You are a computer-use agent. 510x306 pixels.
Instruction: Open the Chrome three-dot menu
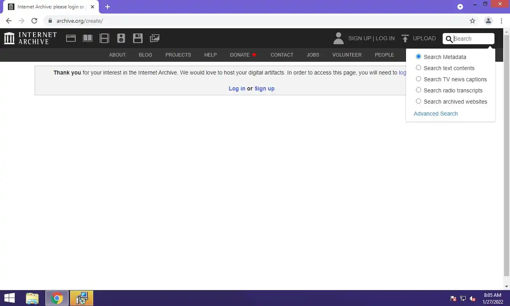[501, 21]
